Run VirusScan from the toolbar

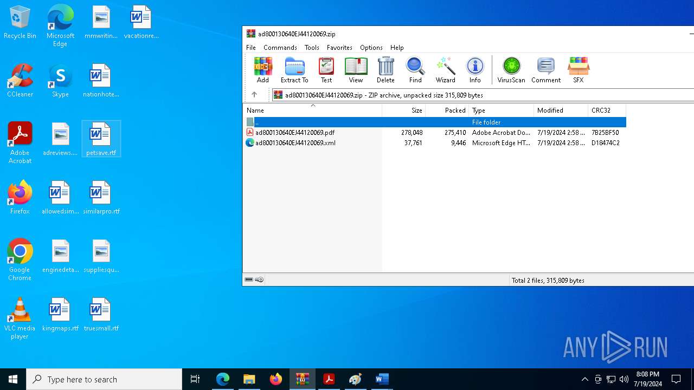511,70
